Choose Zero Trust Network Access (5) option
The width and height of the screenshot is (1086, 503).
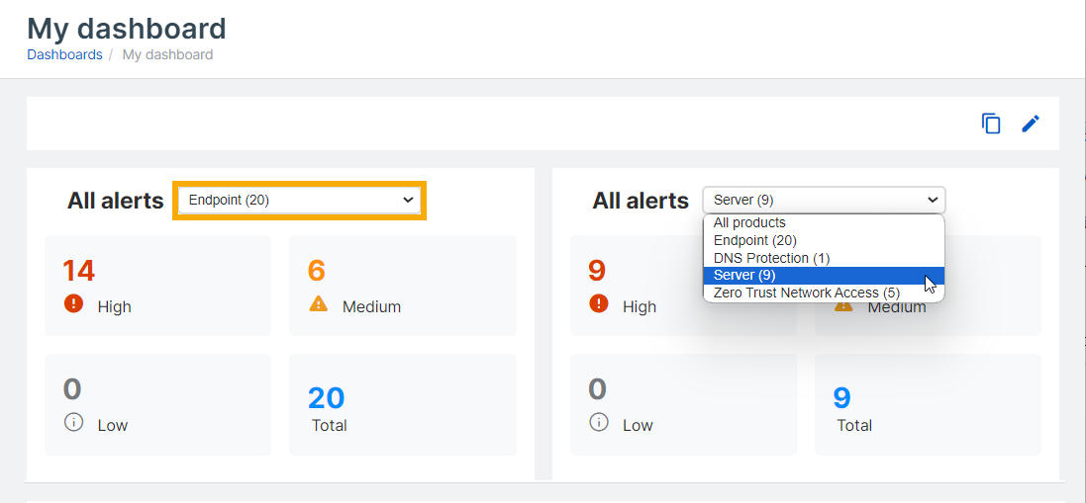pyautogui.click(x=806, y=293)
